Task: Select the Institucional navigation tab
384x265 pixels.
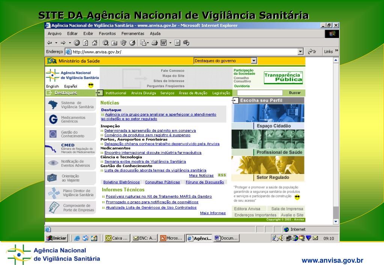Action: pos(116,93)
